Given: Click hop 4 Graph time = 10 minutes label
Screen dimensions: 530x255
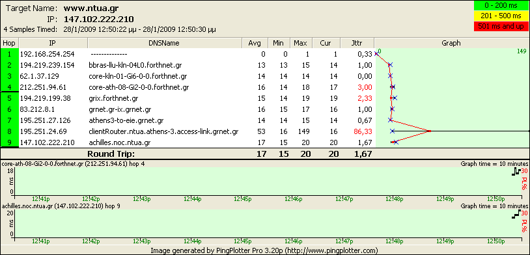Looking at the screenshot, I should [x=494, y=164].
